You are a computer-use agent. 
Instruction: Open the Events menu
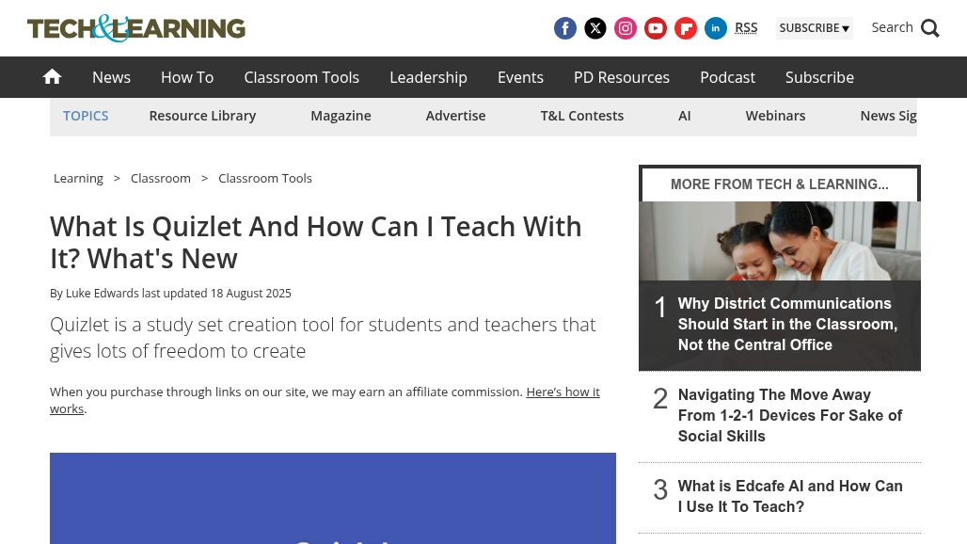[520, 77]
